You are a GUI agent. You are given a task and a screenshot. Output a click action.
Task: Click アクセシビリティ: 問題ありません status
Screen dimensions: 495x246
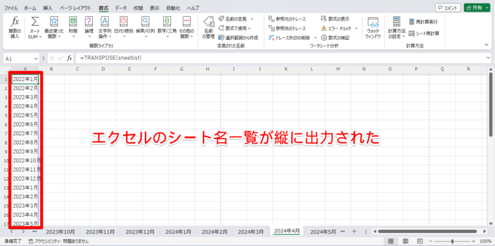[x=59, y=241]
